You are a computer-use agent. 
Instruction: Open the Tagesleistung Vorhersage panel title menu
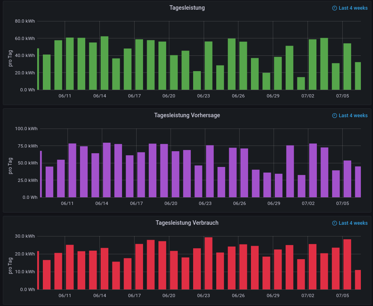tap(187, 115)
